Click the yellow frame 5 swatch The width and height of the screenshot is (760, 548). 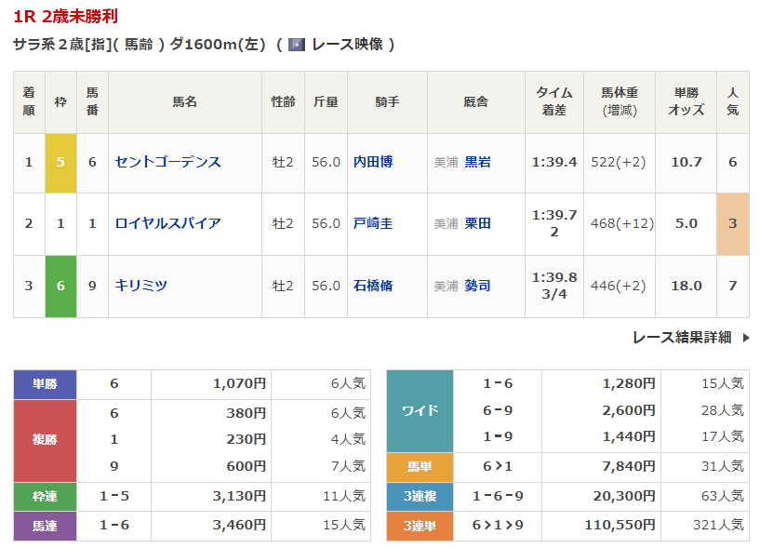[x=60, y=162]
